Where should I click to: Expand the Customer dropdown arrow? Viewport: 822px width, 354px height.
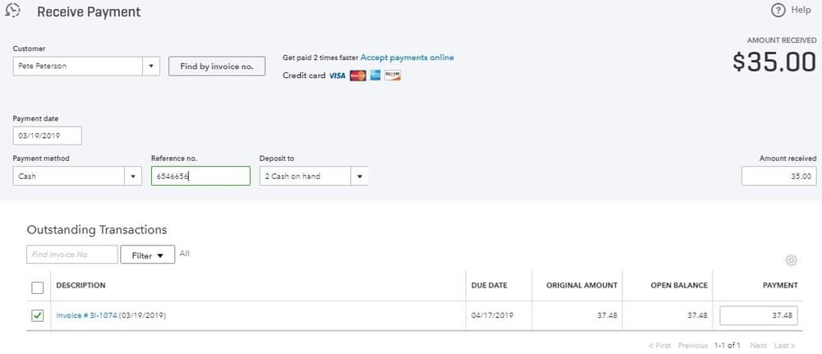tap(150, 67)
